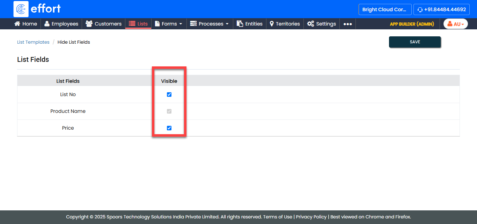Uncheck Visible for List No

169,94
